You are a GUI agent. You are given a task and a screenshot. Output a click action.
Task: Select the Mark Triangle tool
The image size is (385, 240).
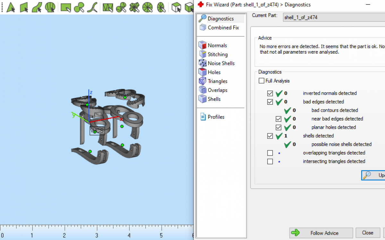click(11, 7)
